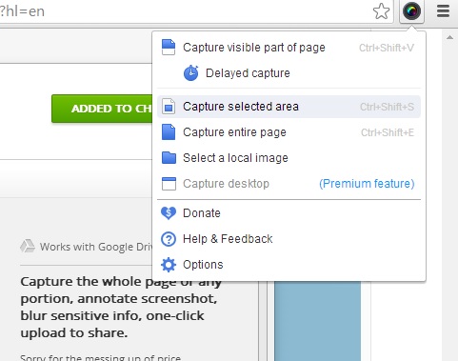Click the Works with Google Drive text

96,247
